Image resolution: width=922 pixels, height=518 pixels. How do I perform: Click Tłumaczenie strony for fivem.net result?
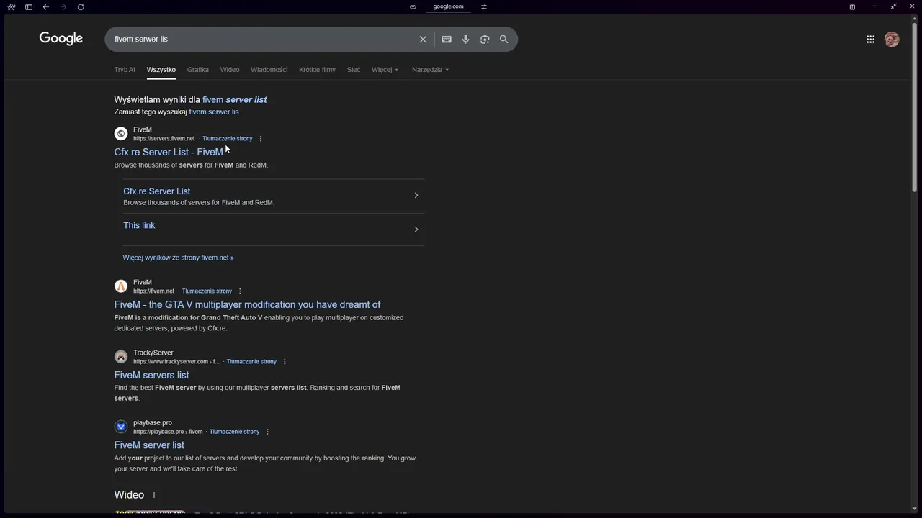click(x=207, y=291)
